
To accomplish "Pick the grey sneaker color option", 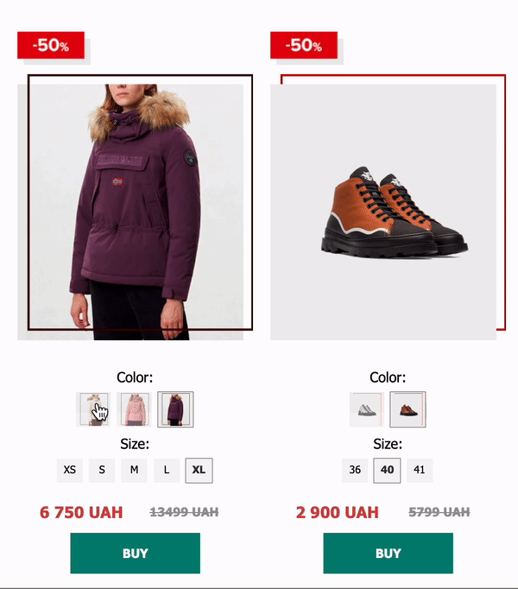I will 366,409.
